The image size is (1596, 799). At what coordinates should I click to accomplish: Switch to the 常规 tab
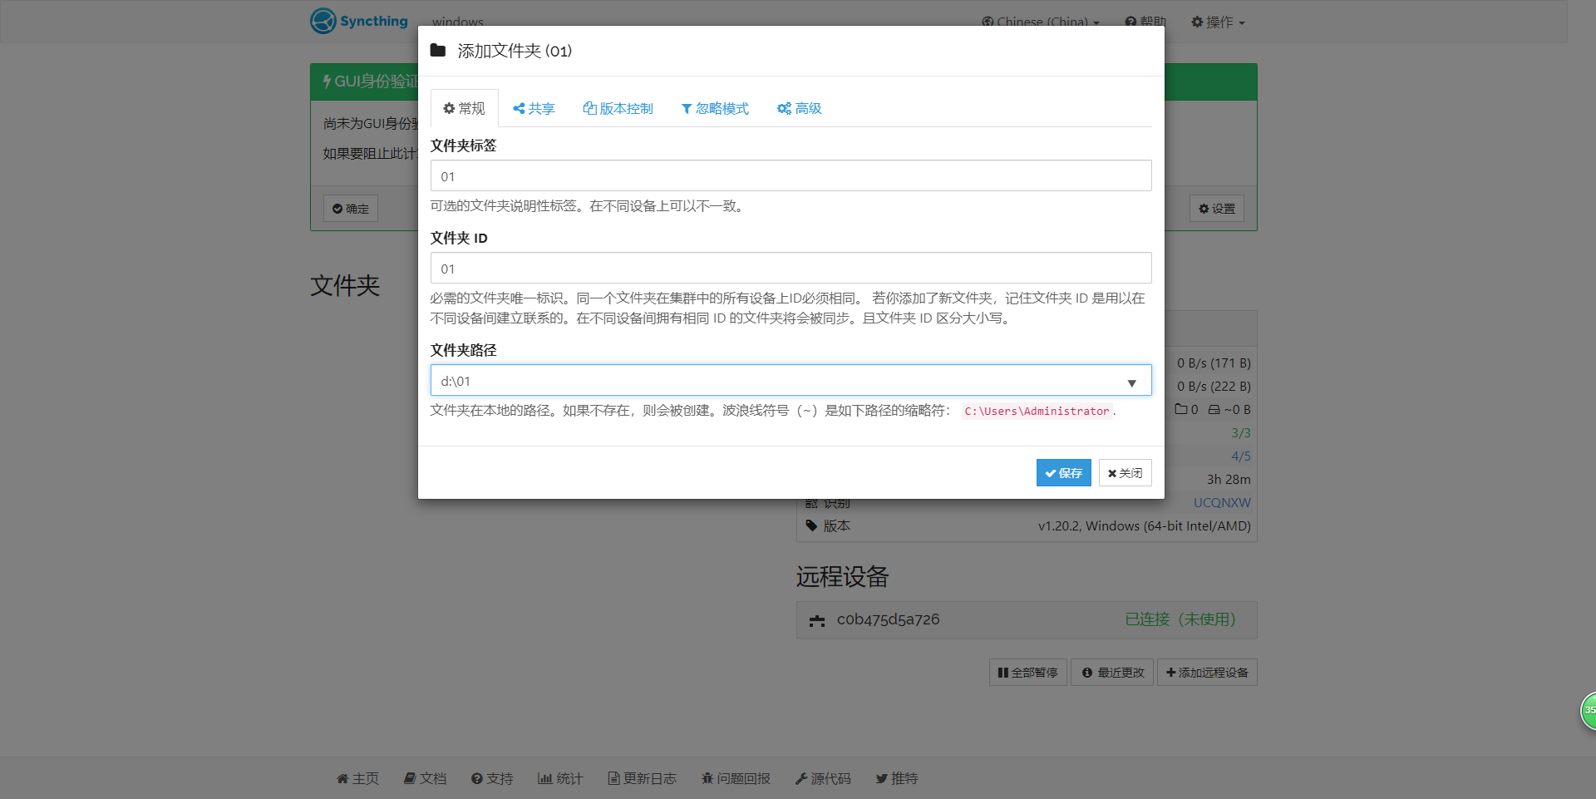pyautogui.click(x=464, y=108)
